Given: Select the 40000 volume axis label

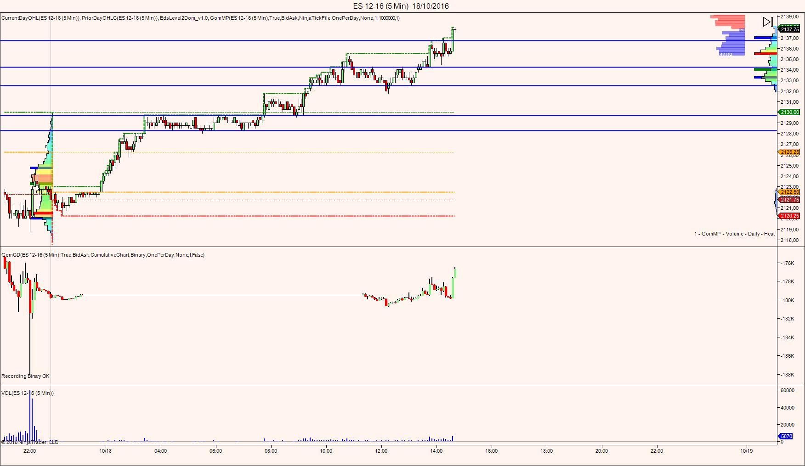Looking at the screenshot, I should point(788,408).
